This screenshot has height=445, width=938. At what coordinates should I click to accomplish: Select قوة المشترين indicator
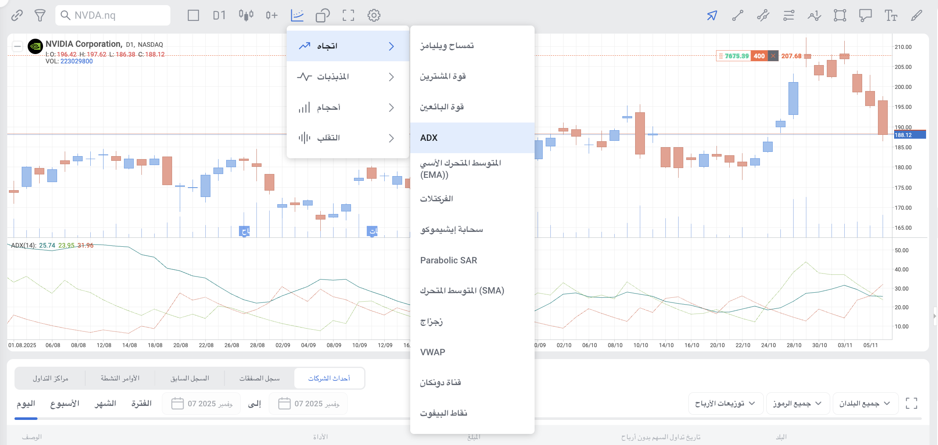click(472, 76)
